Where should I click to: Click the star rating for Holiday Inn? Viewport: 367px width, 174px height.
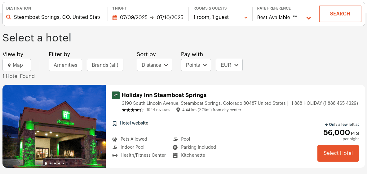coord(132,110)
